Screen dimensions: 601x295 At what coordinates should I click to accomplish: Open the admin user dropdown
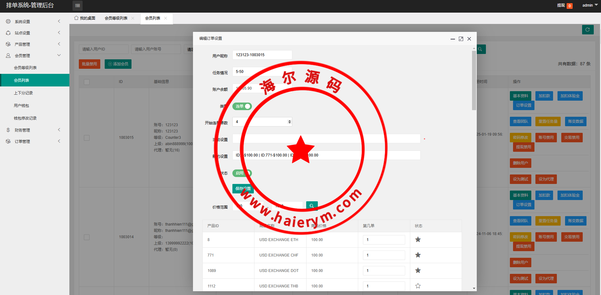coord(590,5)
